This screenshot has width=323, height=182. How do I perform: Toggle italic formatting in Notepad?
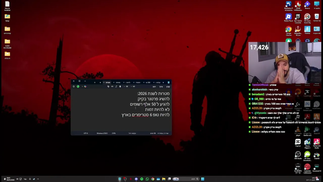116,86
